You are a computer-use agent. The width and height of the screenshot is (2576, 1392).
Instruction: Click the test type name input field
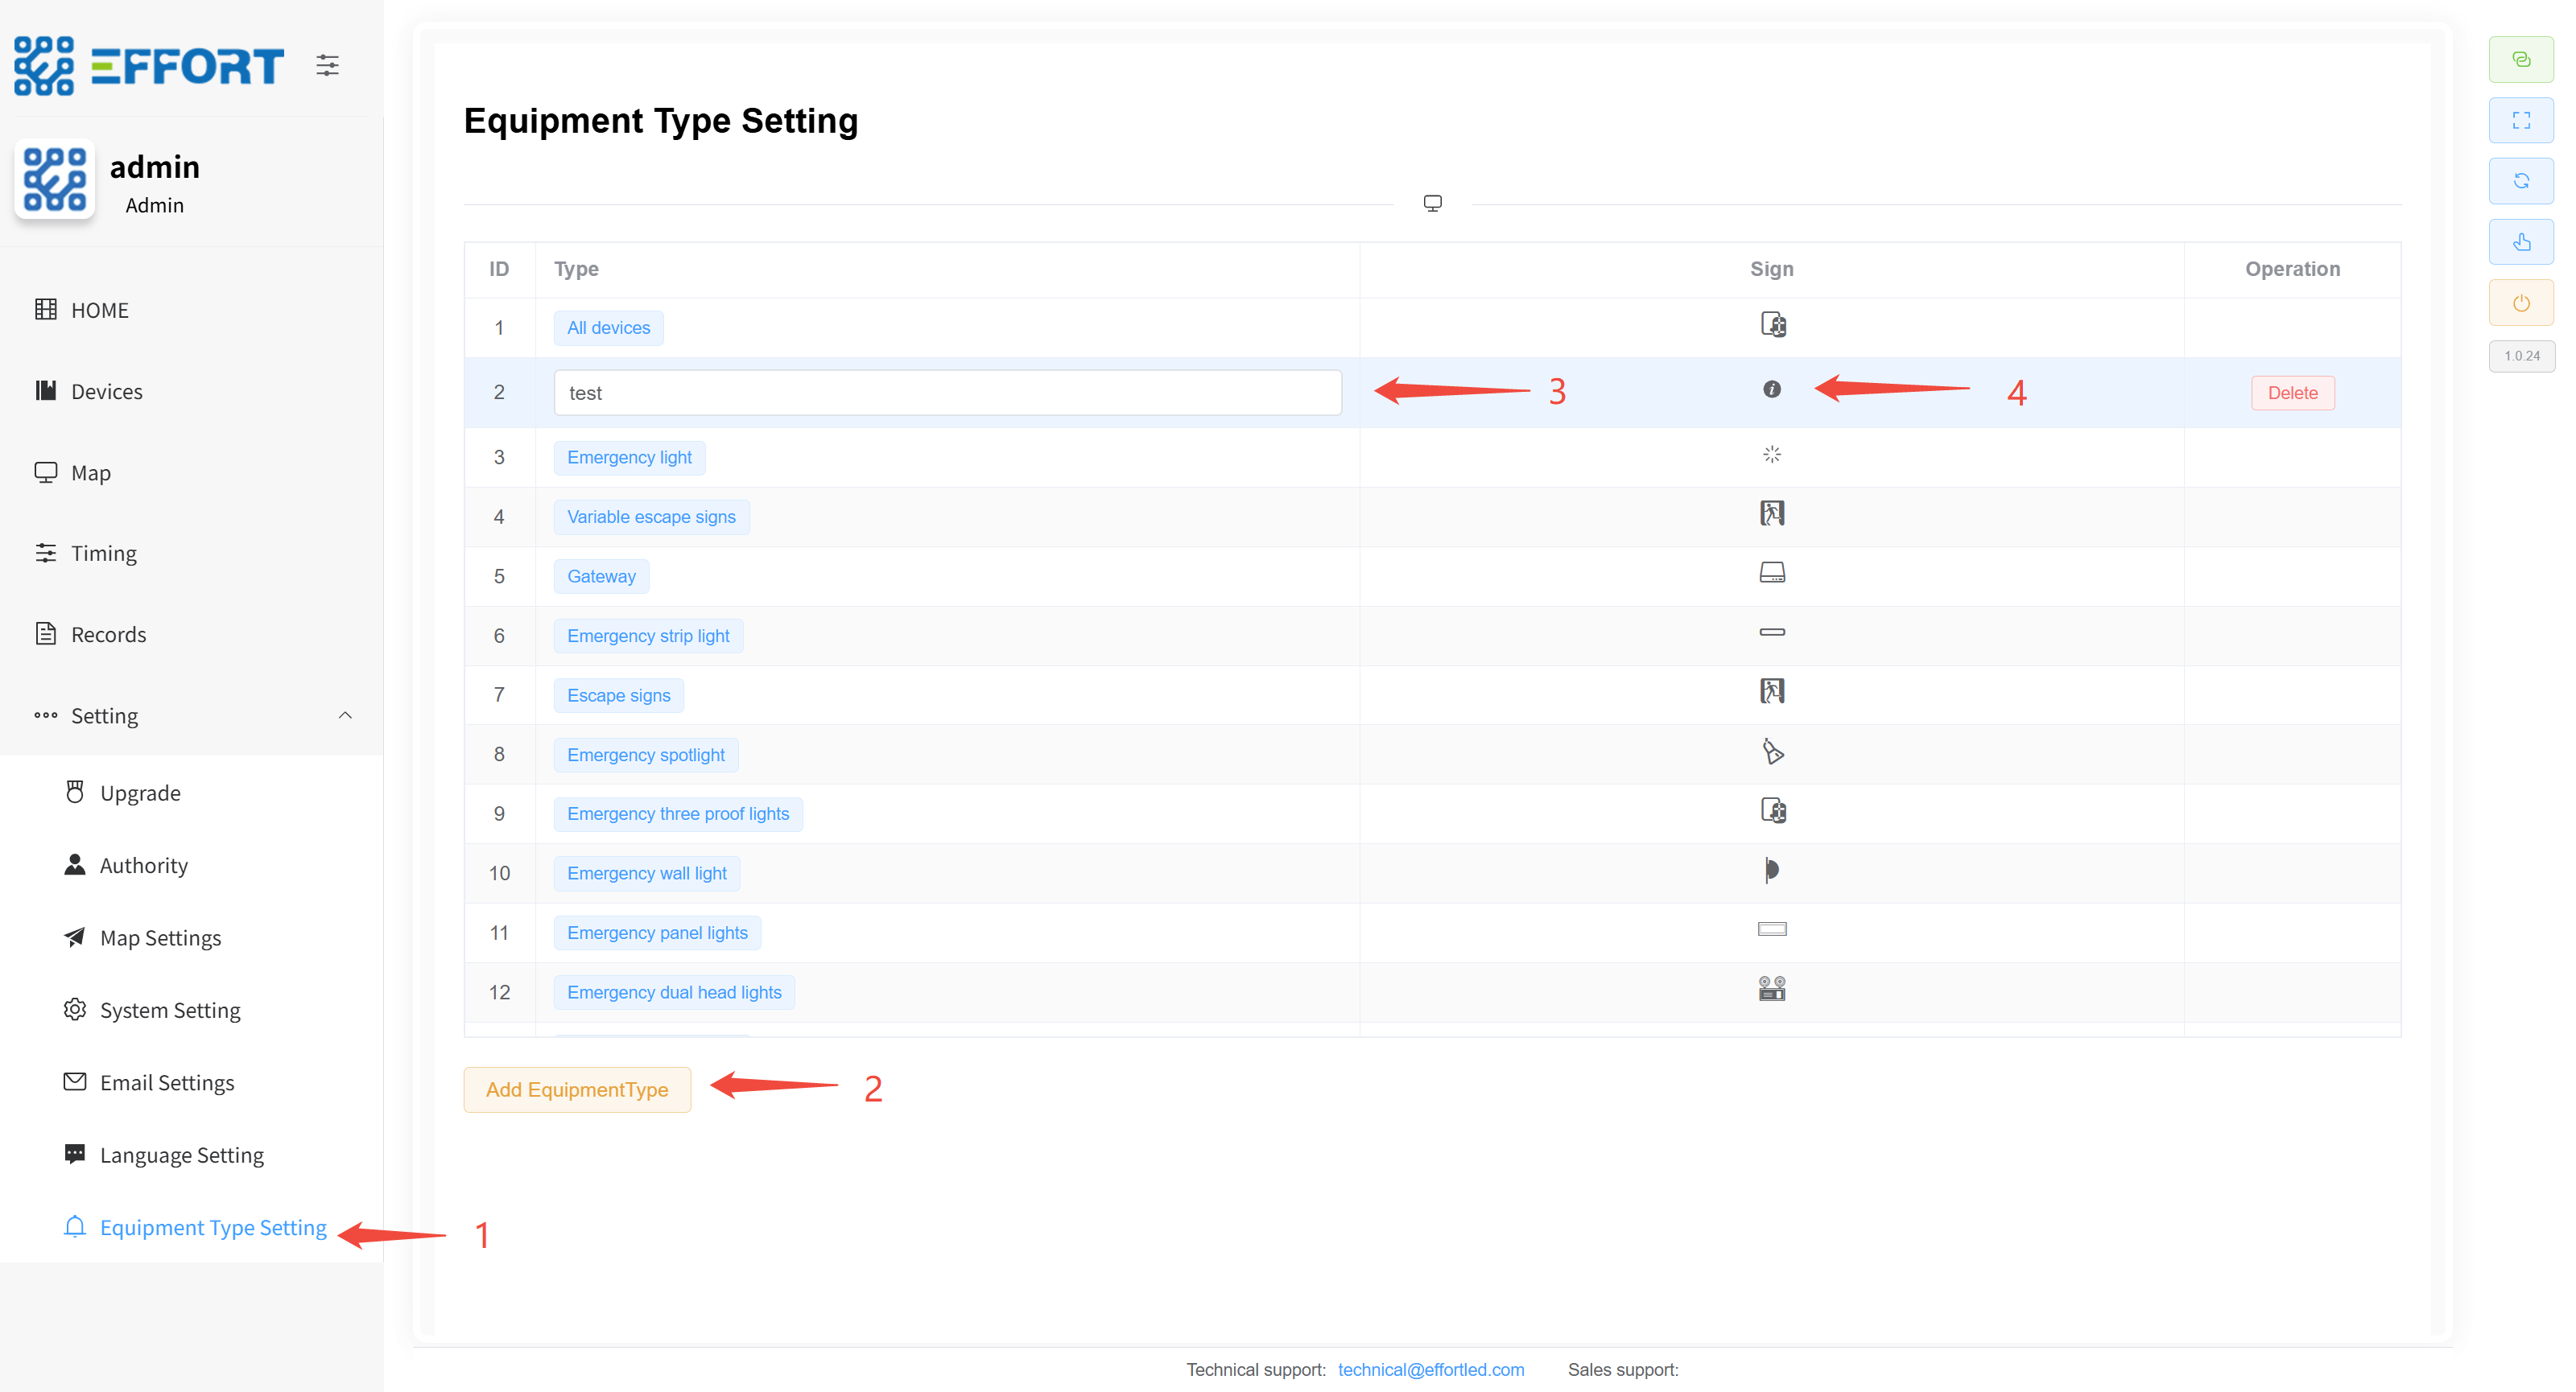point(946,393)
